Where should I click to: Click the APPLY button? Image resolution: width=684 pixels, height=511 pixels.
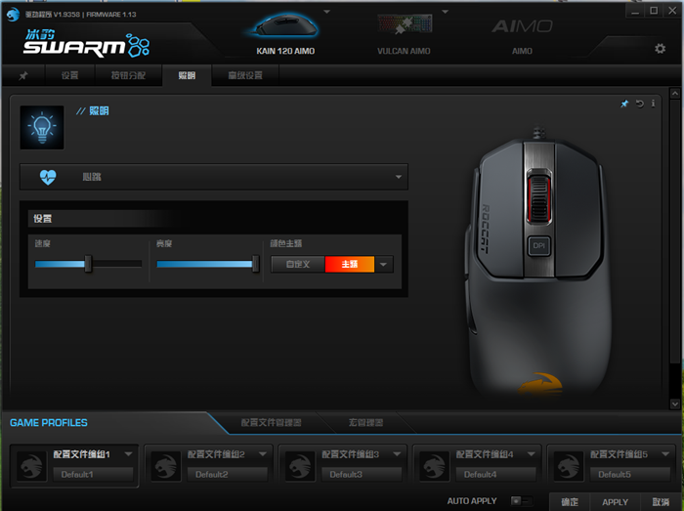(x=615, y=502)
